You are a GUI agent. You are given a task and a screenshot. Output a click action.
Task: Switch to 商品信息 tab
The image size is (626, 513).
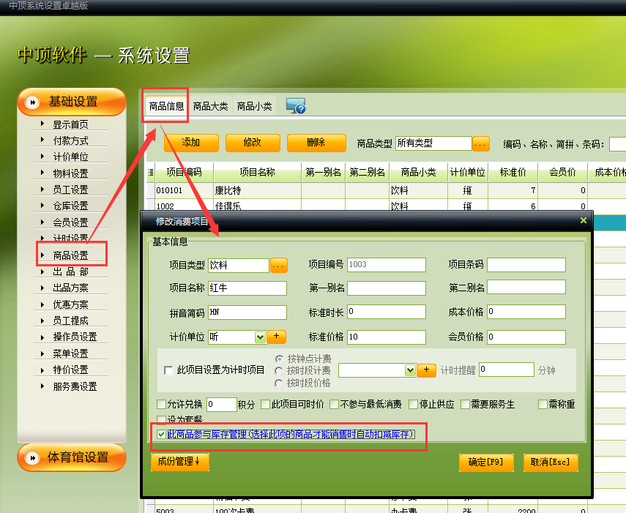click(x=166, y=107)
